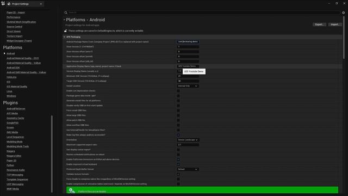Open the iOS platform settings
The height and width of the screenshot is (196, 348).
tap(9, 82)
